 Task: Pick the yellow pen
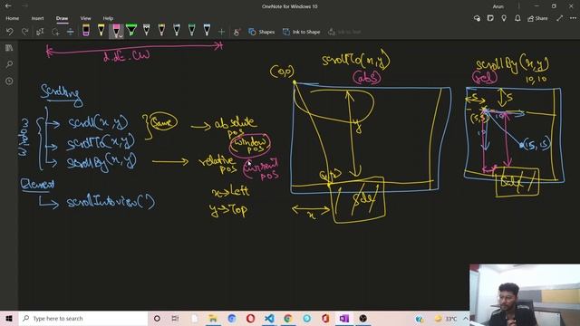[101, 30]
